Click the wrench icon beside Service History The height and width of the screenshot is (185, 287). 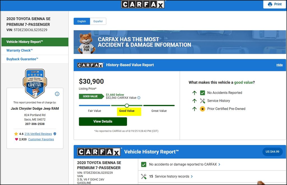point(202,101)
